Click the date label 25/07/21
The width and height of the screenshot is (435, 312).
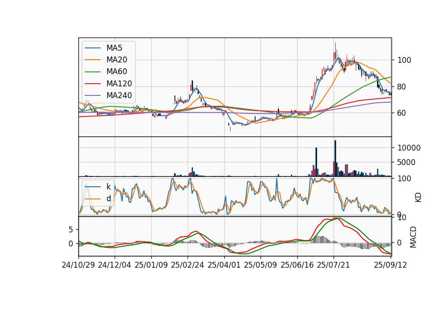tap(333, 265)
